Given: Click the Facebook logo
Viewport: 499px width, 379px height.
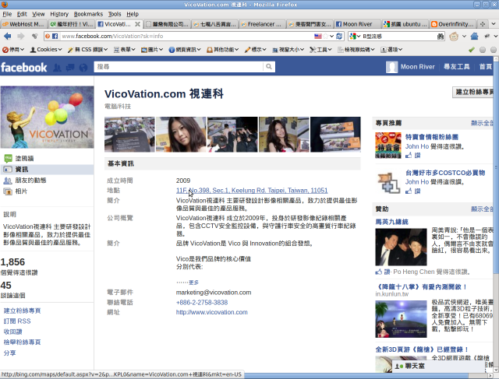Looking at the screenshot, I should tap(24, 68).
